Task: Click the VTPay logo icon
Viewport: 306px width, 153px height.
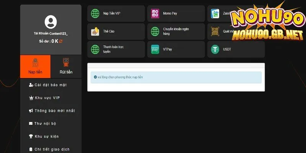Action: [x=155, y=49]
